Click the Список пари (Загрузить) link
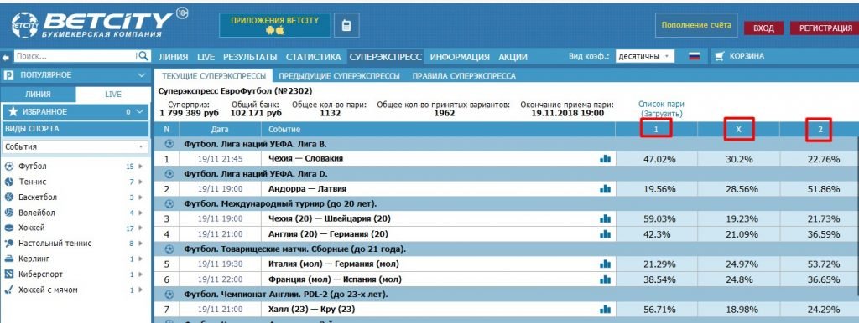This screenshot has height=323, width=859. pyautogui.click(x=661, y=109)
